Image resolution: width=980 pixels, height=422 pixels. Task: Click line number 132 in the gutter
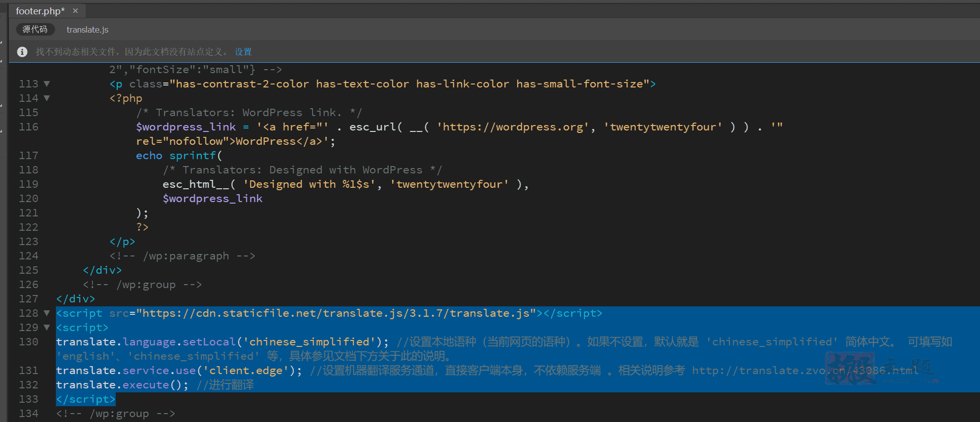coord(29,385)
